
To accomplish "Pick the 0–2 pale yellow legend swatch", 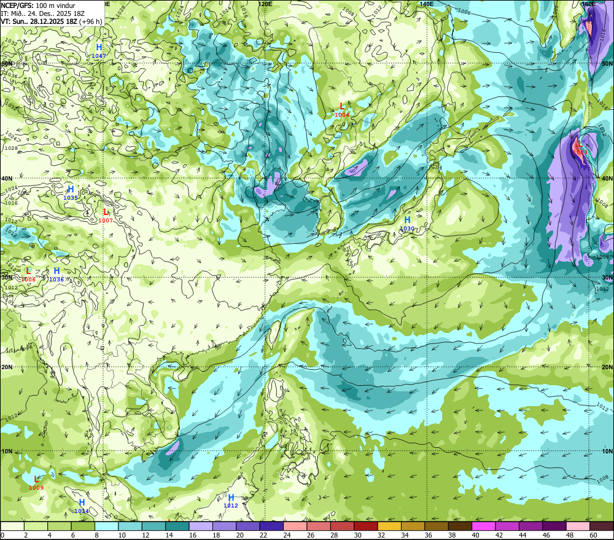I will tap(12, 526).
